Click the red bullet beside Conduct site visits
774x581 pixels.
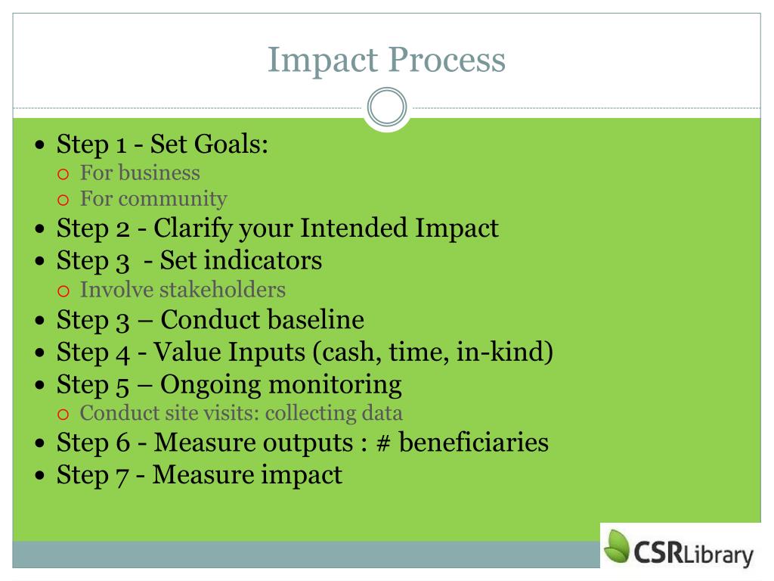click(63, 414)
